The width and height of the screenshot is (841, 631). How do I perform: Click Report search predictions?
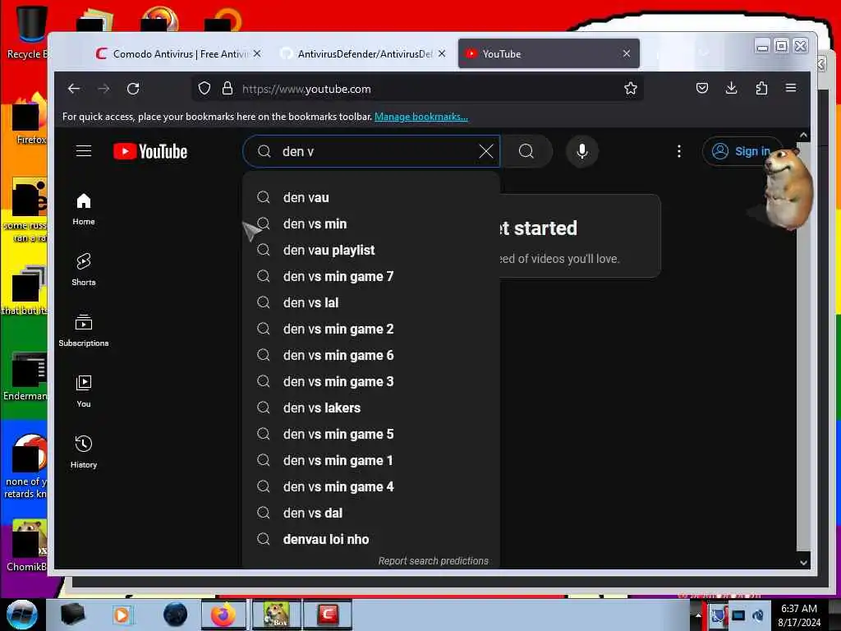point(434,560)
